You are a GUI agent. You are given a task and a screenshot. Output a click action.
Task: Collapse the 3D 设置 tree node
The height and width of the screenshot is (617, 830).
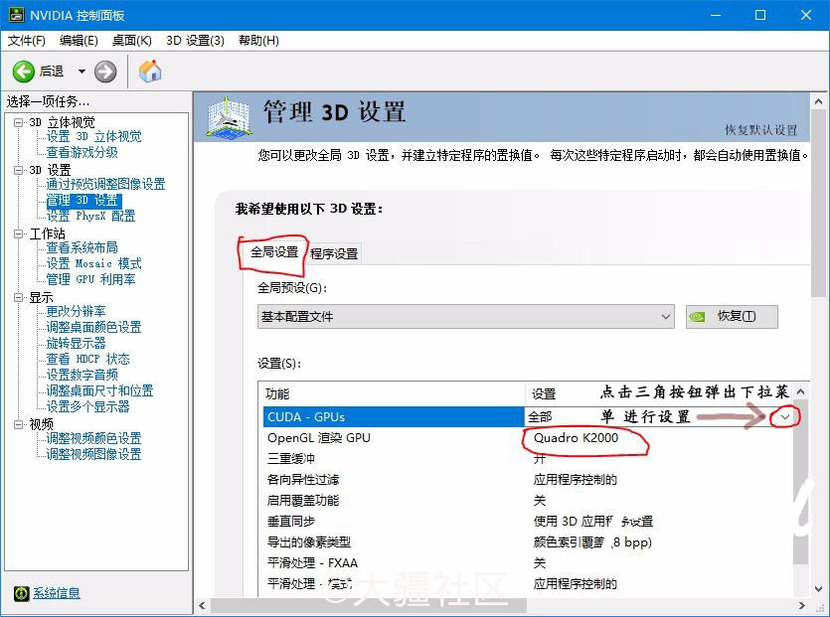[19, 170]
